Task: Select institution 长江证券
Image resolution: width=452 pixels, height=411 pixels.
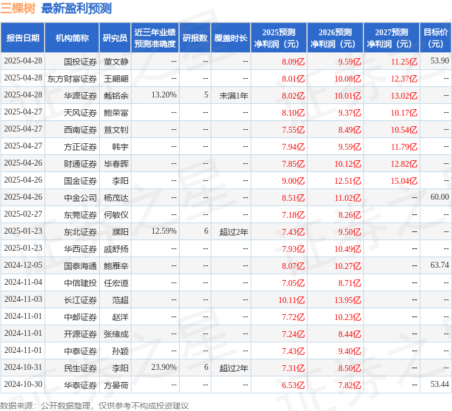Action: (x=80, y=300)
